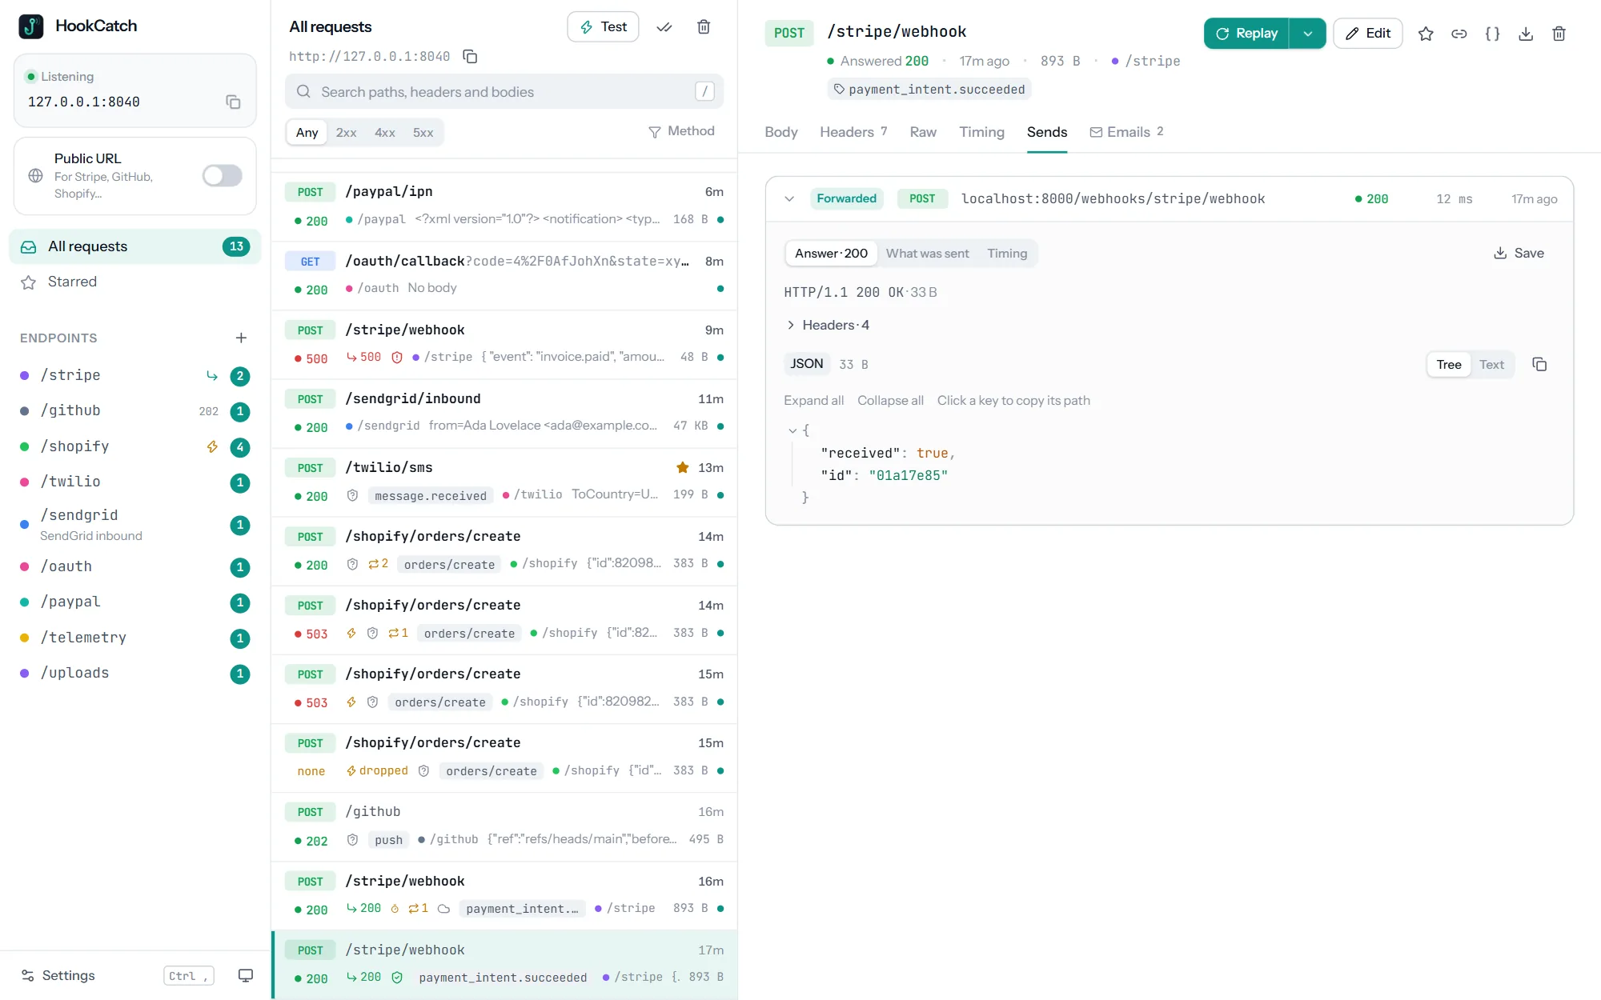Open the /github endpoint
1601x1000 pixels.
pyautogui.click(x=134, y=411)
